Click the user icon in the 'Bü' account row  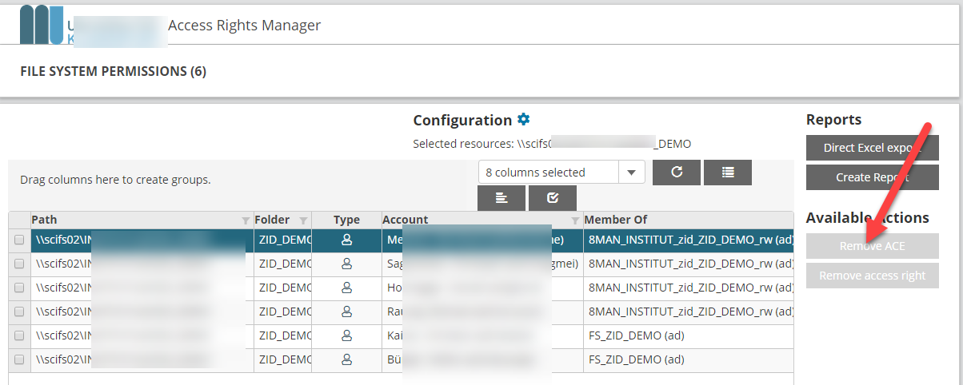click(x=346, y=359)
